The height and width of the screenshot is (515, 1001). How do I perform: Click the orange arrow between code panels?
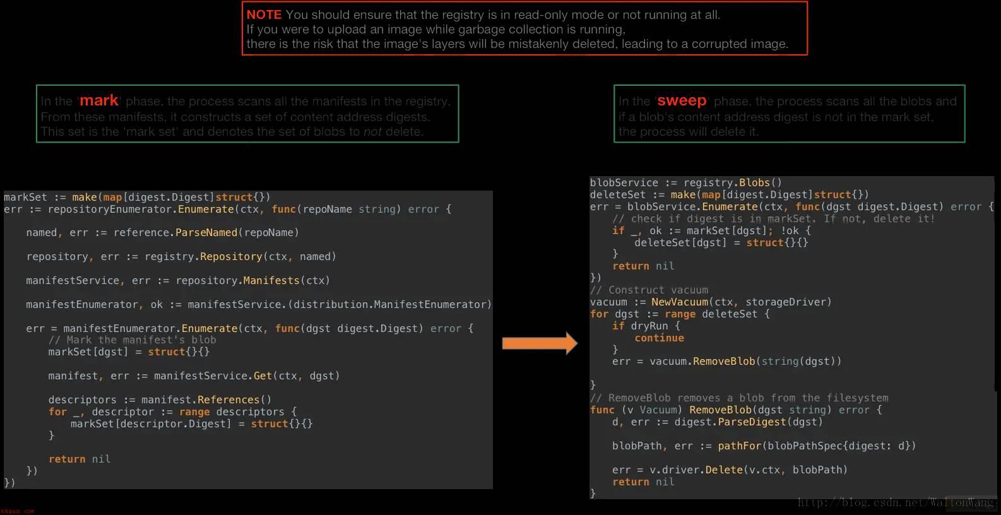click(x=540, y=343)
